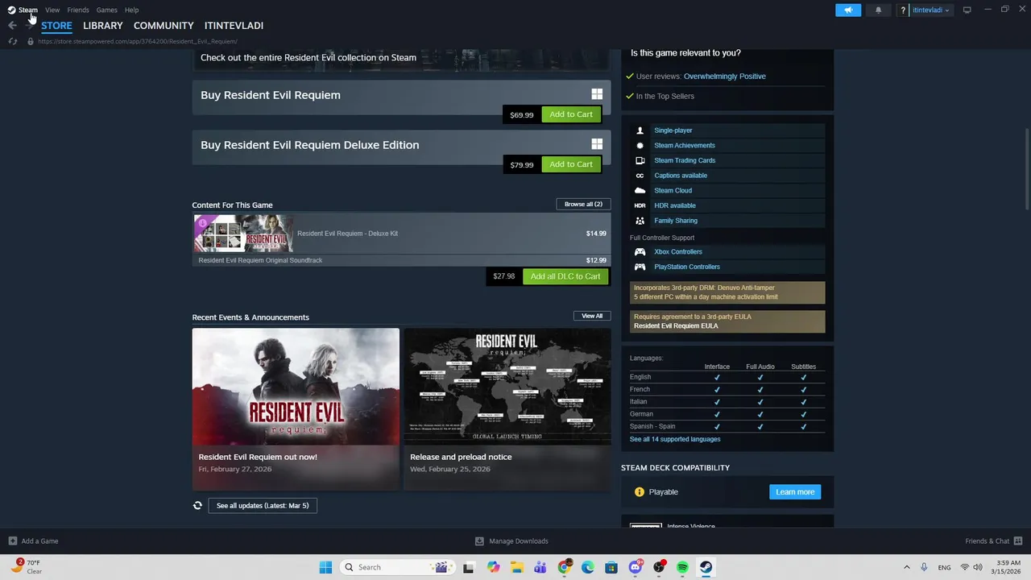Click the Xbox Controllers gamepad icon

[x=640, y=252]
